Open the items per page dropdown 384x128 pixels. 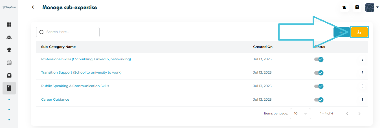[300, 114]
